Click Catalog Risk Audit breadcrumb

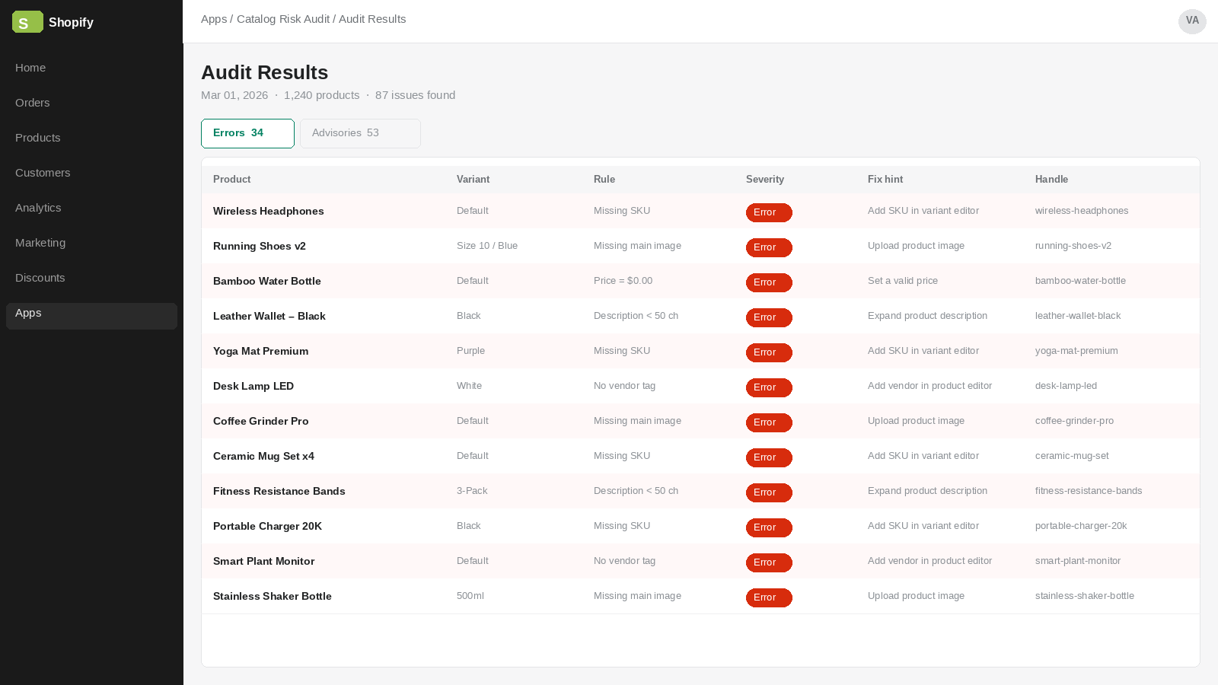click(283, 19)
